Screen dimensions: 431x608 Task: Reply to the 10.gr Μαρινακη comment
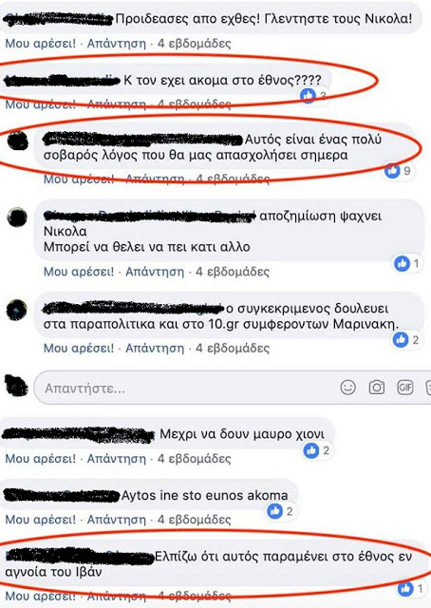click(x=155, y=349)
